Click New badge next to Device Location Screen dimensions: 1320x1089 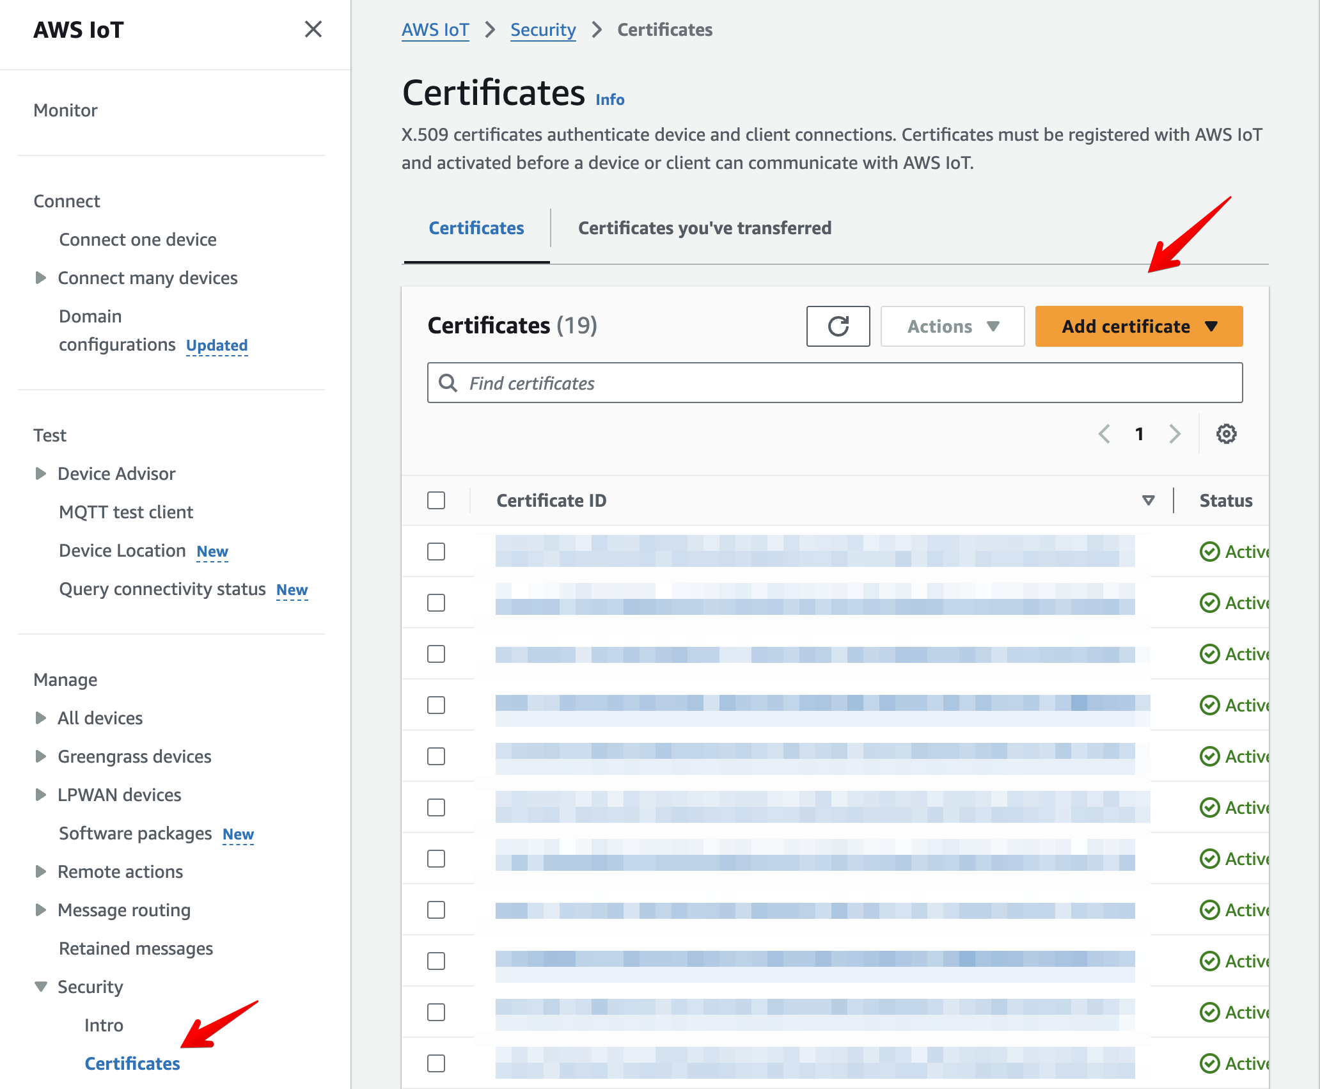coord(212,552)
